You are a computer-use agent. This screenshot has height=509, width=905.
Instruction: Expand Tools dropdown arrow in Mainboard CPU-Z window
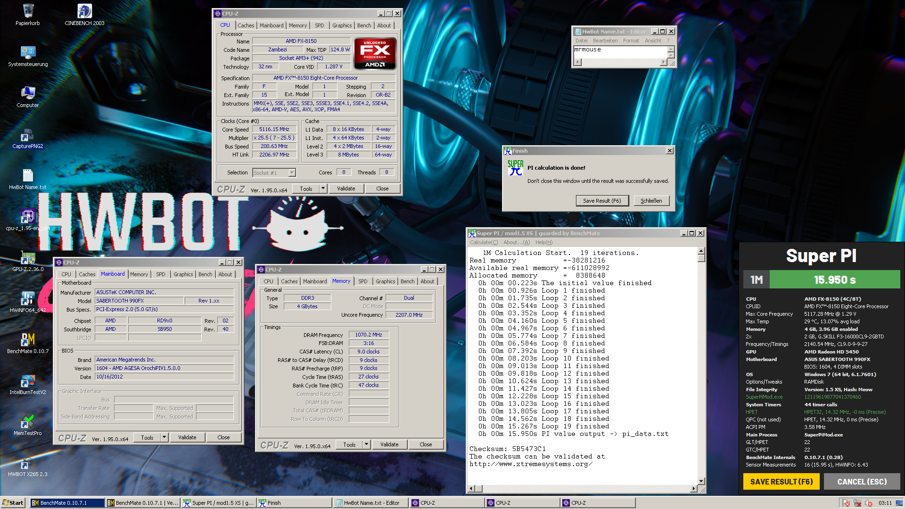click(165, 437)
